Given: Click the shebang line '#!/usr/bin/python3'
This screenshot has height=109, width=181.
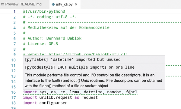Looking at the screenshot, I should tap(44, 11).
